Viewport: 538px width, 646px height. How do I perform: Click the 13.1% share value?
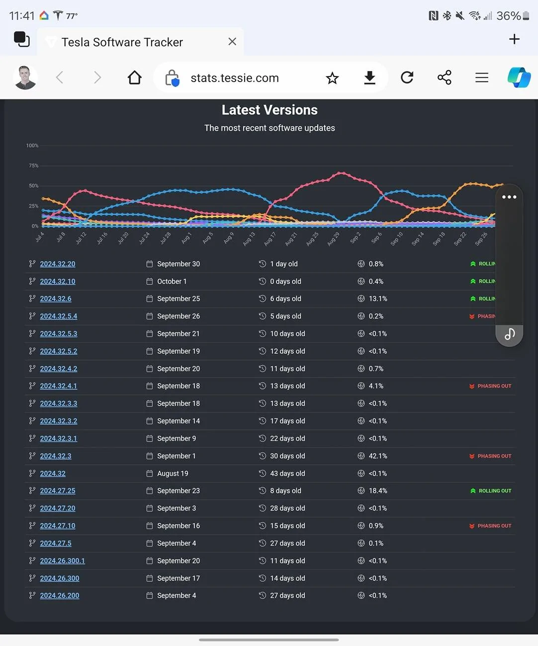click(378, 299)
